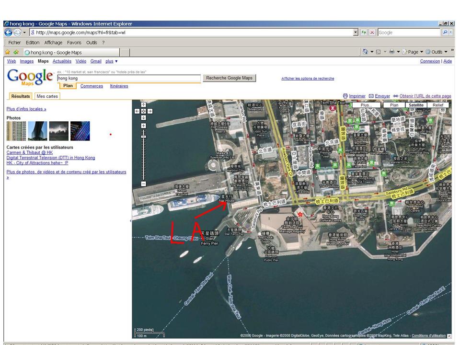
Task: Click the Recherche Google Maps button
Action: click(229, 78)
